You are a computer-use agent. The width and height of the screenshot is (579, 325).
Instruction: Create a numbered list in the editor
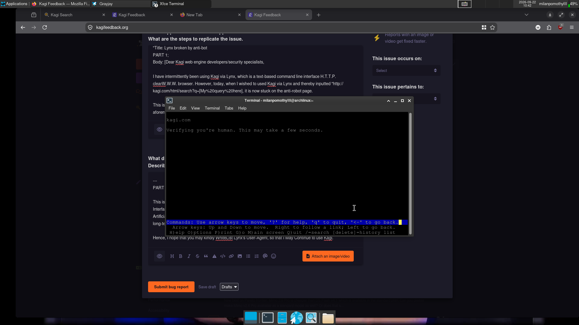(257, 256)
